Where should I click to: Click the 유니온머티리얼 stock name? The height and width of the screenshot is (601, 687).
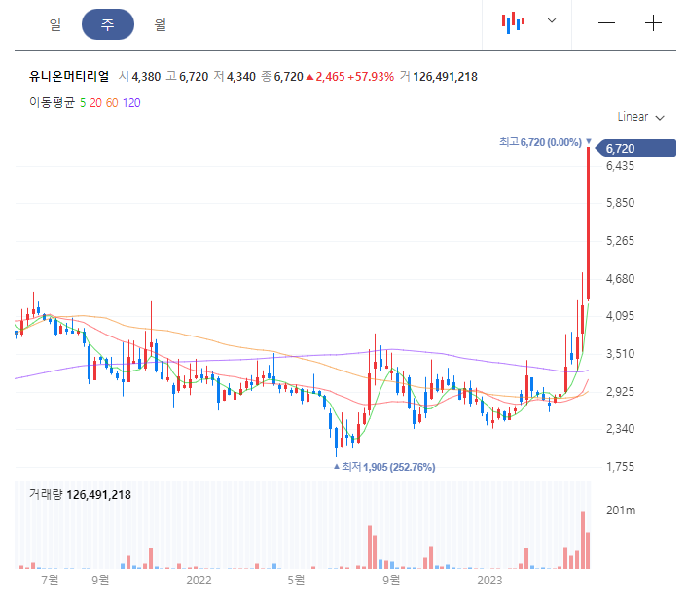click(69, 76)
